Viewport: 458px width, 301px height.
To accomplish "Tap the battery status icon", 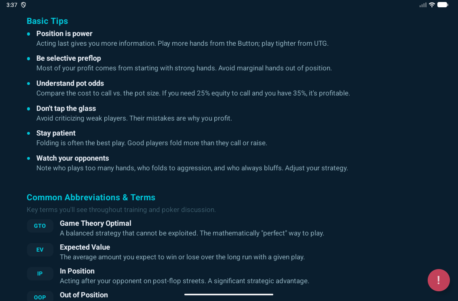I will click(x=443, y=5).
